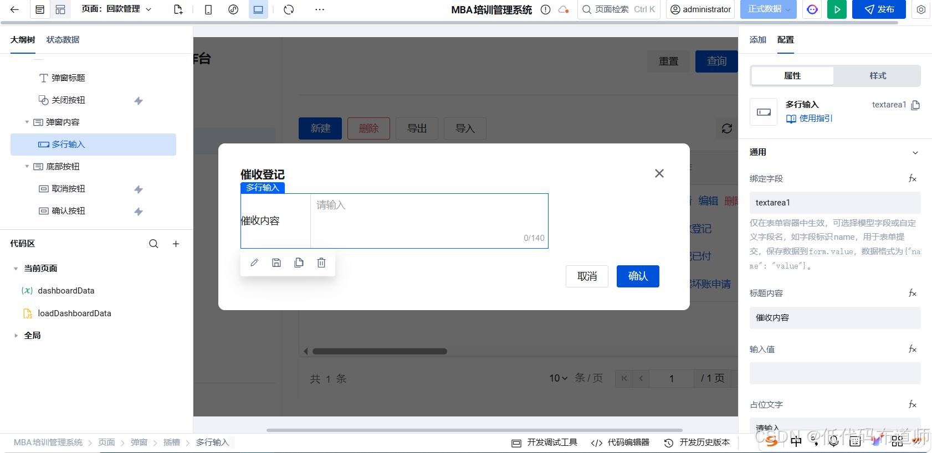This screenshot has height=453, width=932.
Task: Close the 催收登记 dialog with X
Action: tap(659, 173)
